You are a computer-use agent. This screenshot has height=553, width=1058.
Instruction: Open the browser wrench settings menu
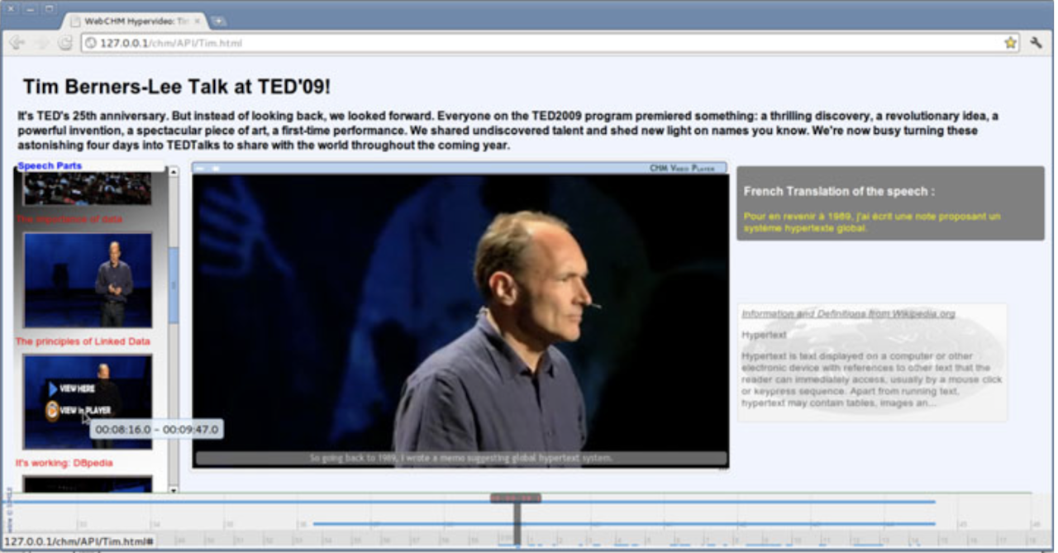(1036, 43)
